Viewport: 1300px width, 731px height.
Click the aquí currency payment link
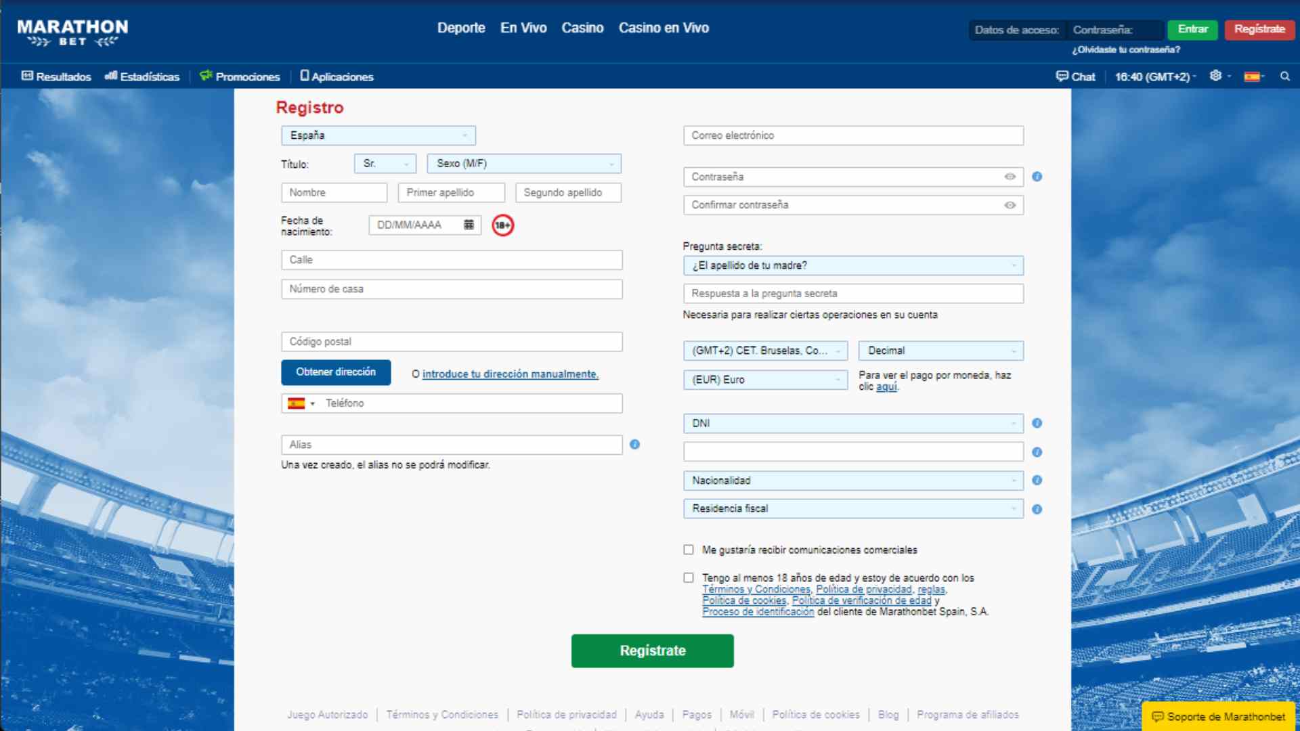(x=886, y=387)
